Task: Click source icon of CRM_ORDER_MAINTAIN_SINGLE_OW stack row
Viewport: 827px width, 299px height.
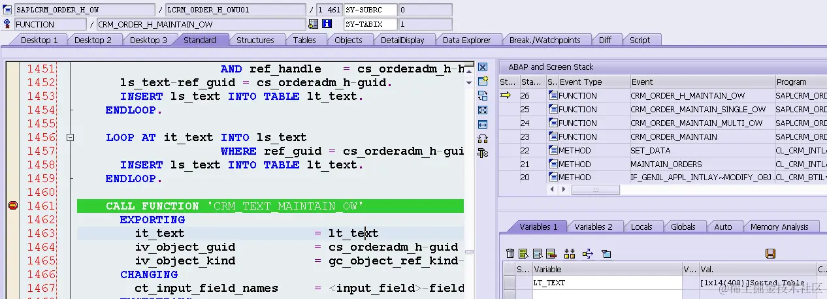Action: (x=553, y=109)
